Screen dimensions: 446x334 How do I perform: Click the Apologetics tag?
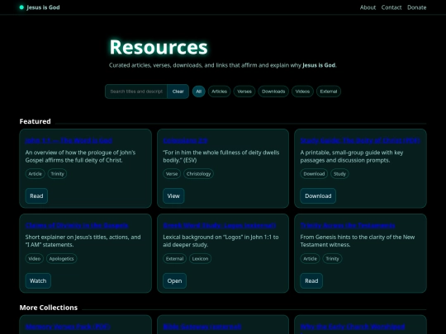[61, 259]
